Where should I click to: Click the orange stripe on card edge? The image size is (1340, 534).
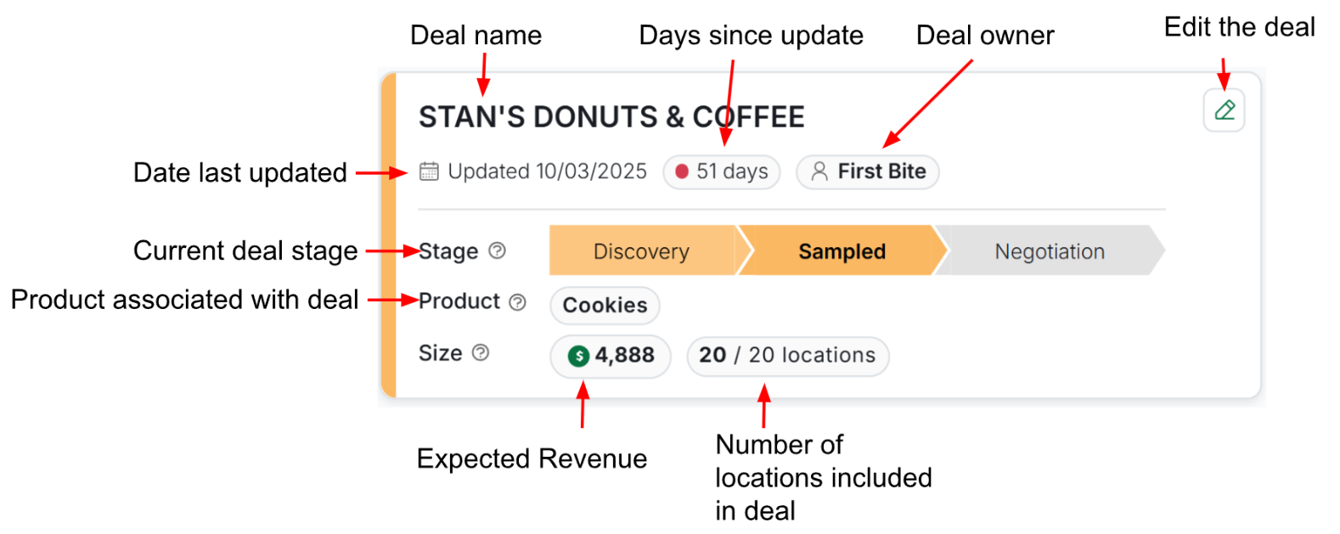point(388,235)
